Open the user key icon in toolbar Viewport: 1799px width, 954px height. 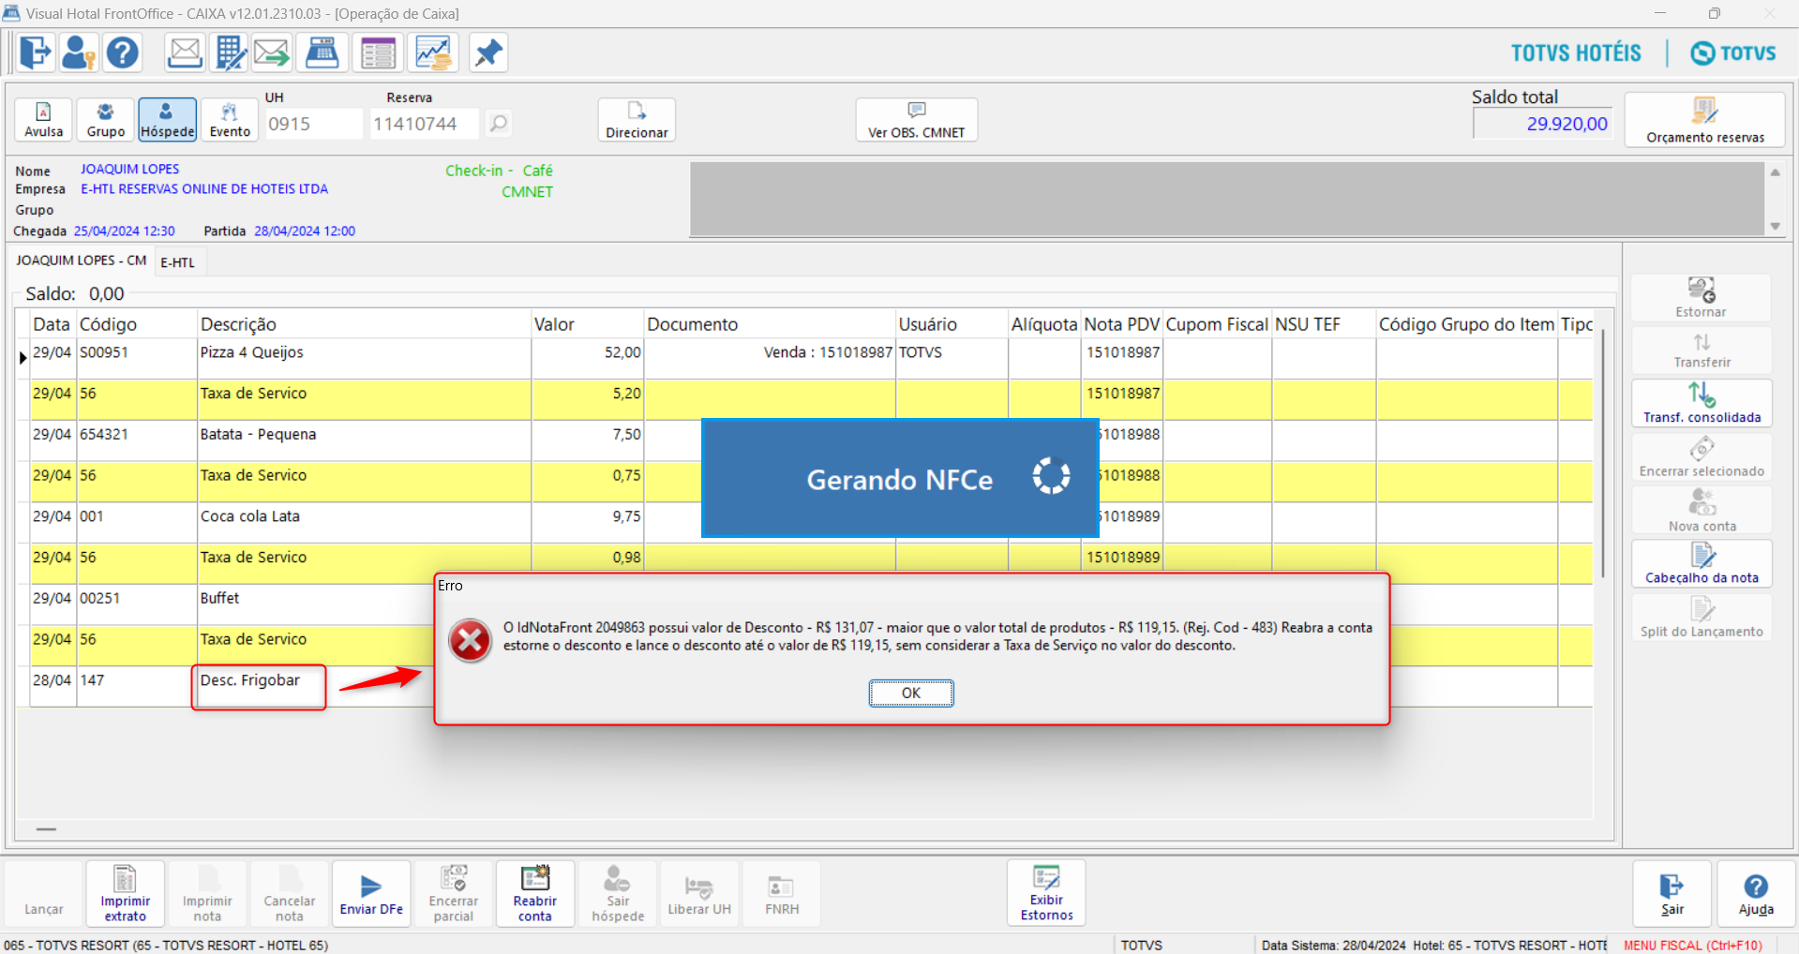(79, 52)
